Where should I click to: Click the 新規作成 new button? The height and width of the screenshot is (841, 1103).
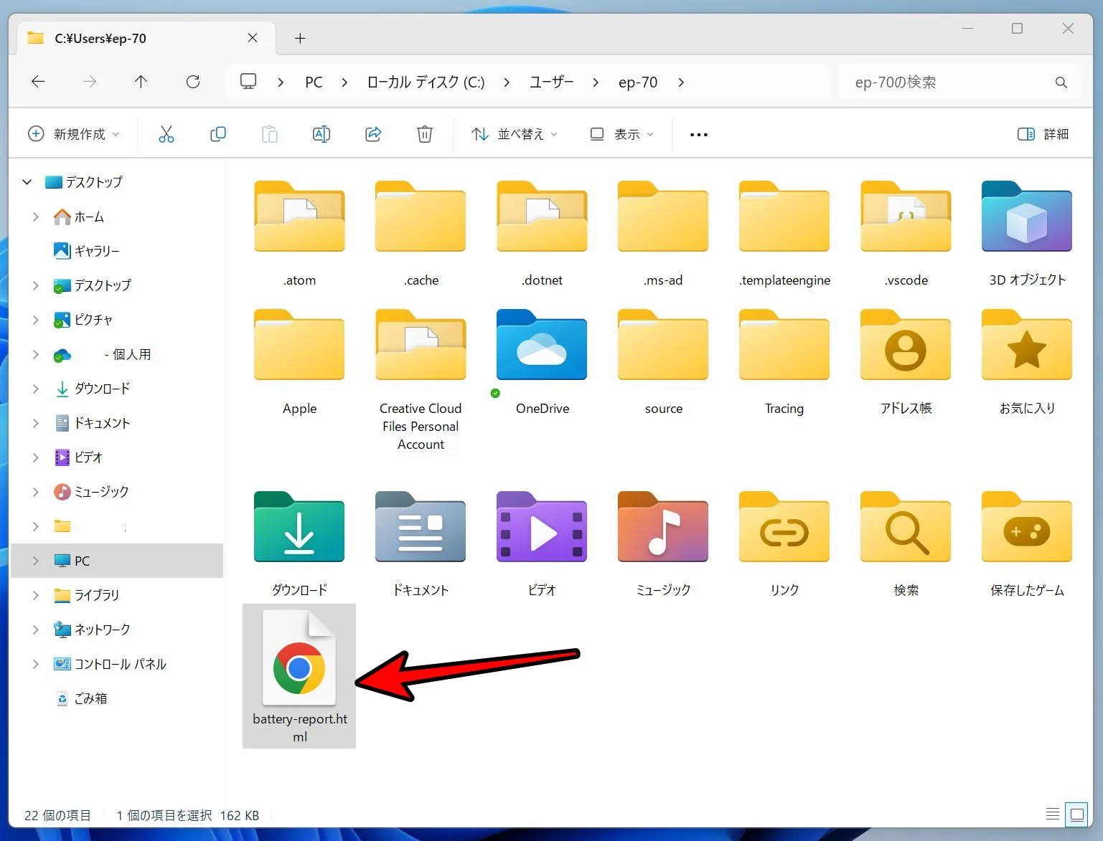[x=73, y=134]
